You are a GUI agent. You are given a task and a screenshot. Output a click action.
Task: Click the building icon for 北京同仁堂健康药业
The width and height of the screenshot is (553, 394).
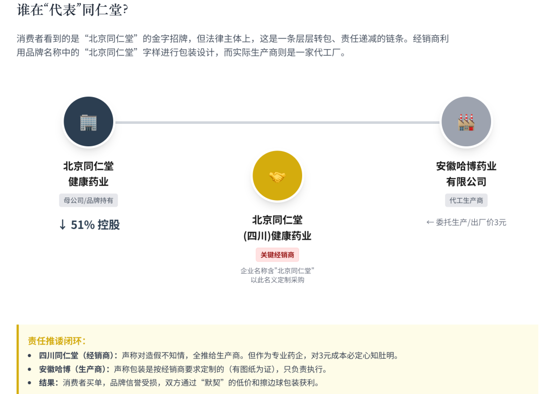tap(88, 121)
